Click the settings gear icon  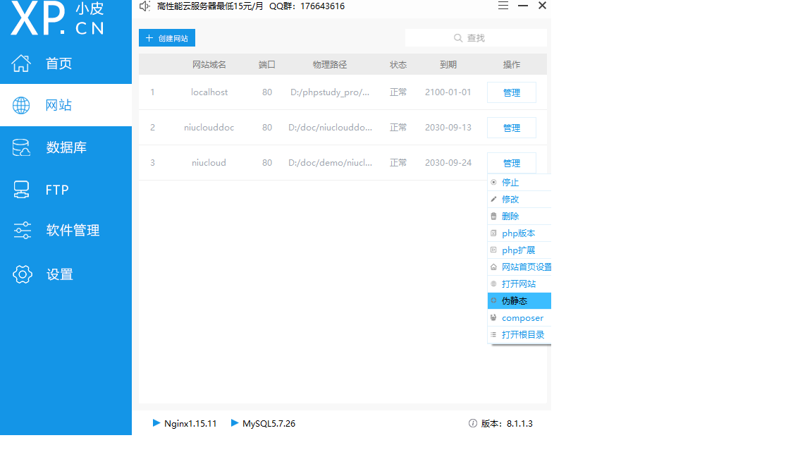point(22,274)
